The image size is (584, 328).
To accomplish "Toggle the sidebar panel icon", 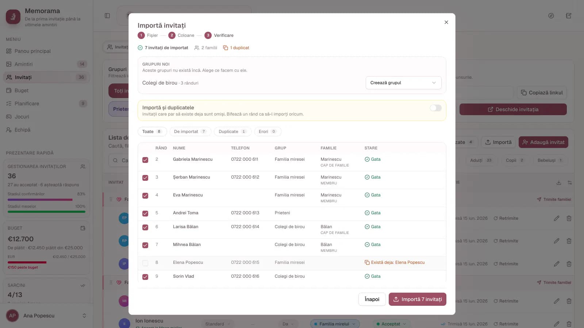I will click(107, 16).
